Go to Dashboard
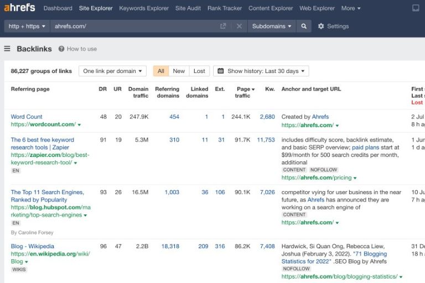This screenshot has height=283, width=425. click(58, 8)
